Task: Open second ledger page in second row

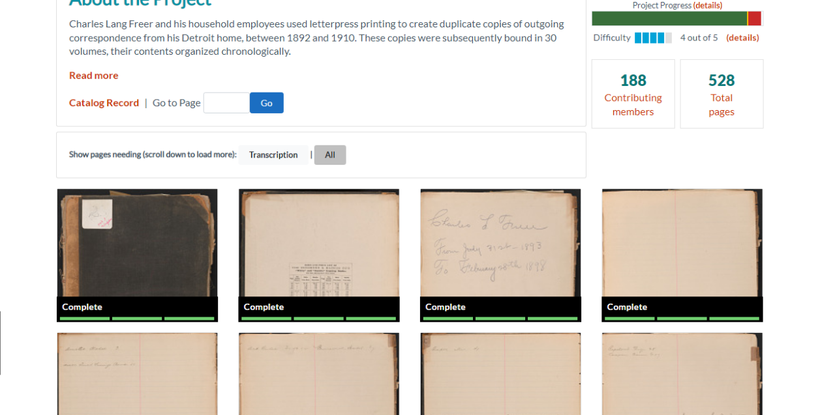Action: click(319, 374)
